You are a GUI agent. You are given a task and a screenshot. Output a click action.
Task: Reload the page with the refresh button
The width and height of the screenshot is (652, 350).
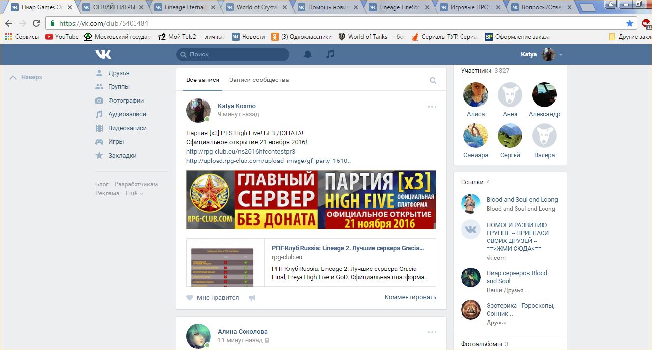(36, 23)
